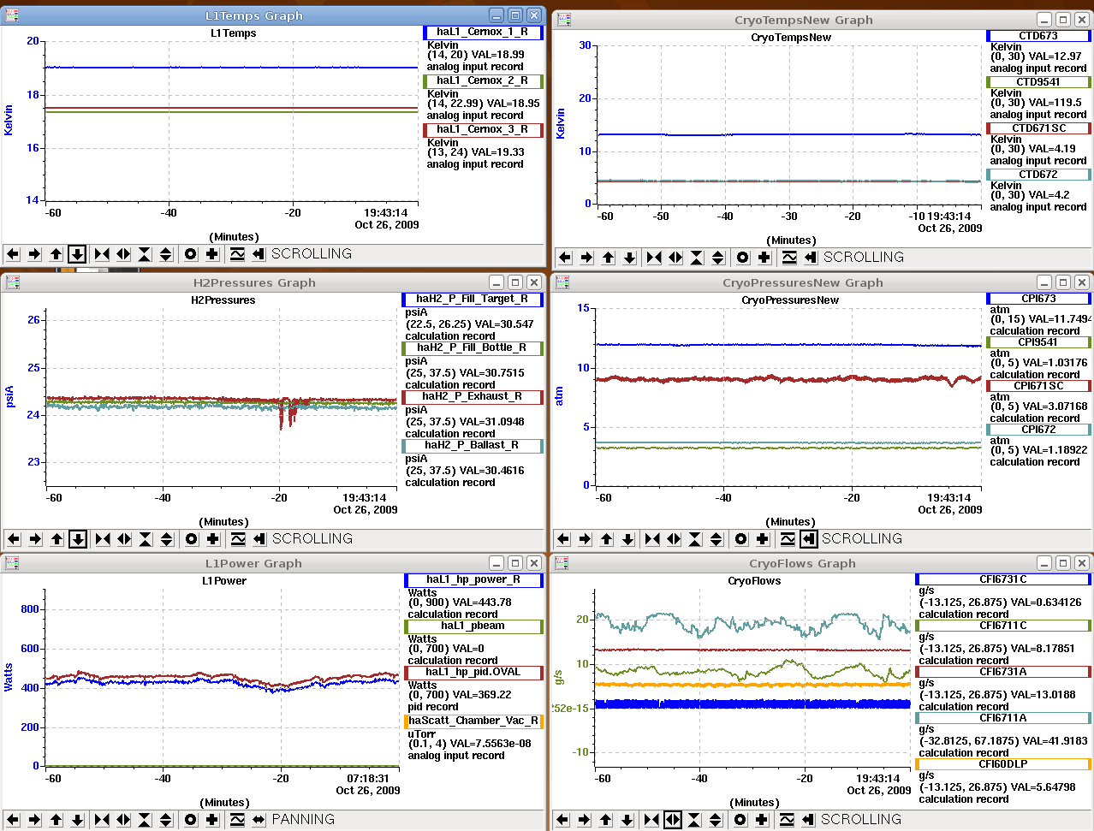This screenshot has height=831, width=1094.
Task: Toggle panning mode icon in L1Power Graph
Action: (259, 820)
